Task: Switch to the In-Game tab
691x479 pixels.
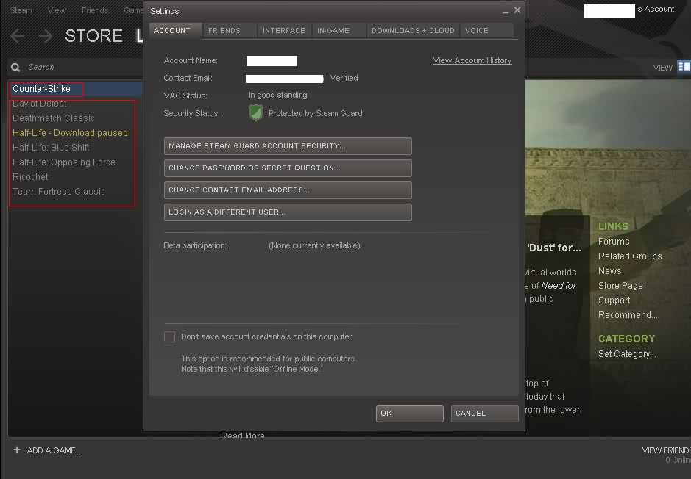Action: coord(339,30)
